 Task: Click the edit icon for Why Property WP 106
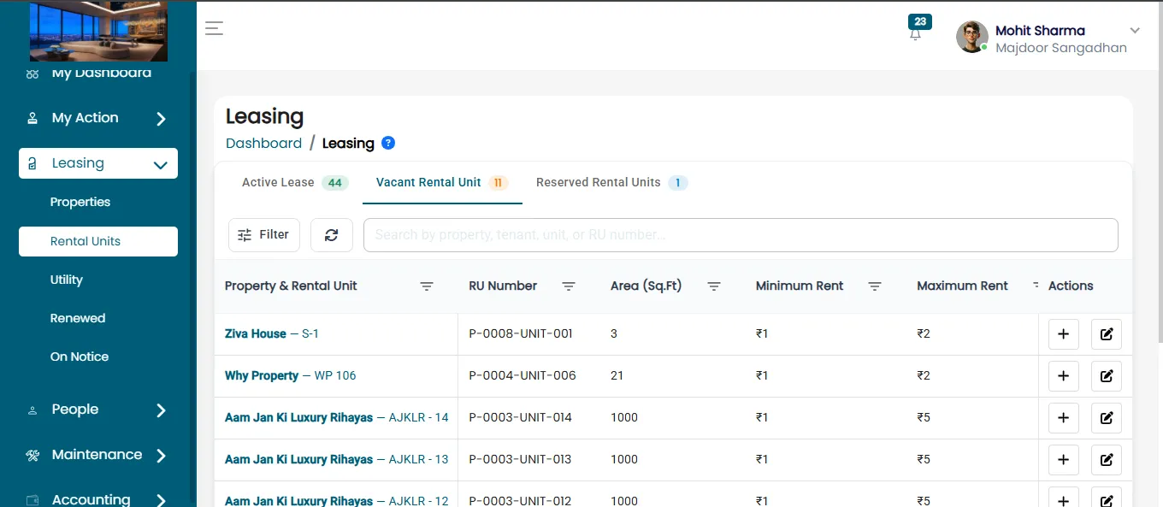tap(1107, 376)
